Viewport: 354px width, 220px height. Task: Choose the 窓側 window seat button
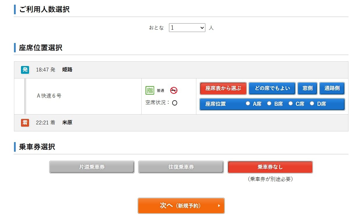coord(307,88)
